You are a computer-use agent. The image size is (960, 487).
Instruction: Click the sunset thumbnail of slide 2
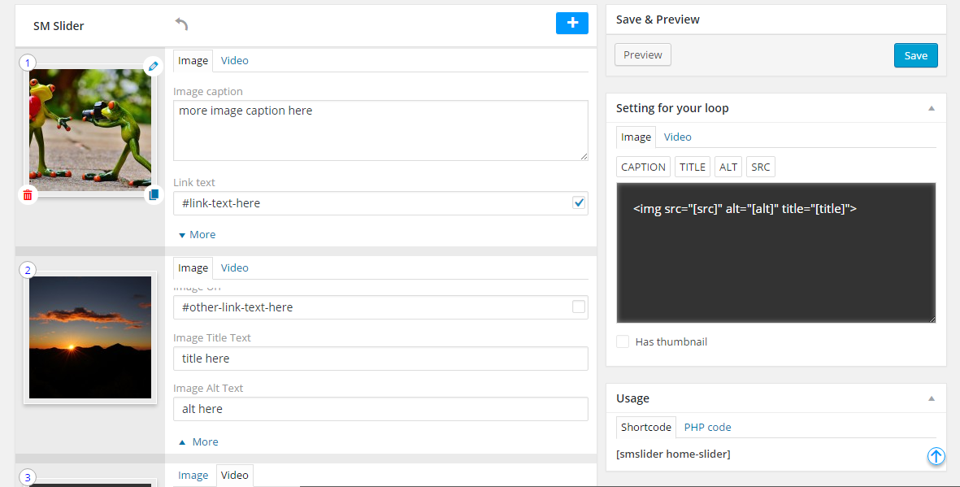[90, 337]
